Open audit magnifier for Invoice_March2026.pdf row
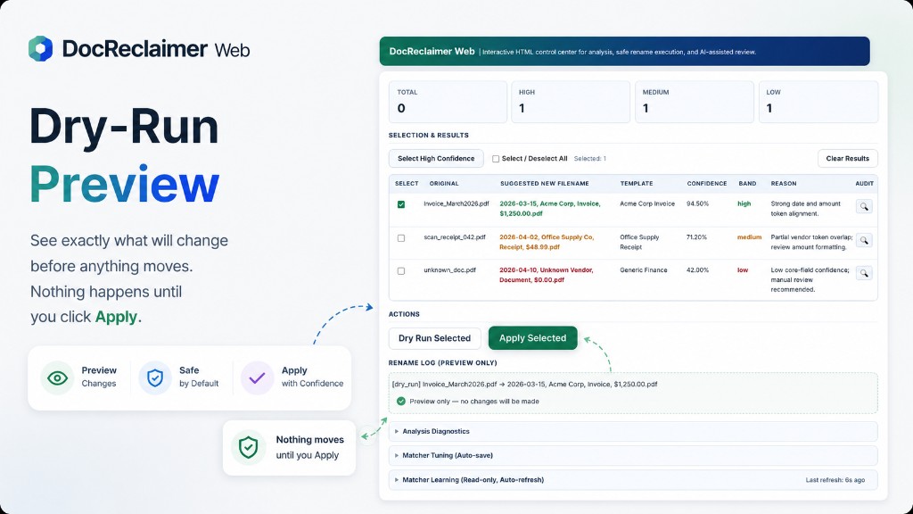This screenshot has height=514, width=913. pyautogui.click(x=864, y=206)
